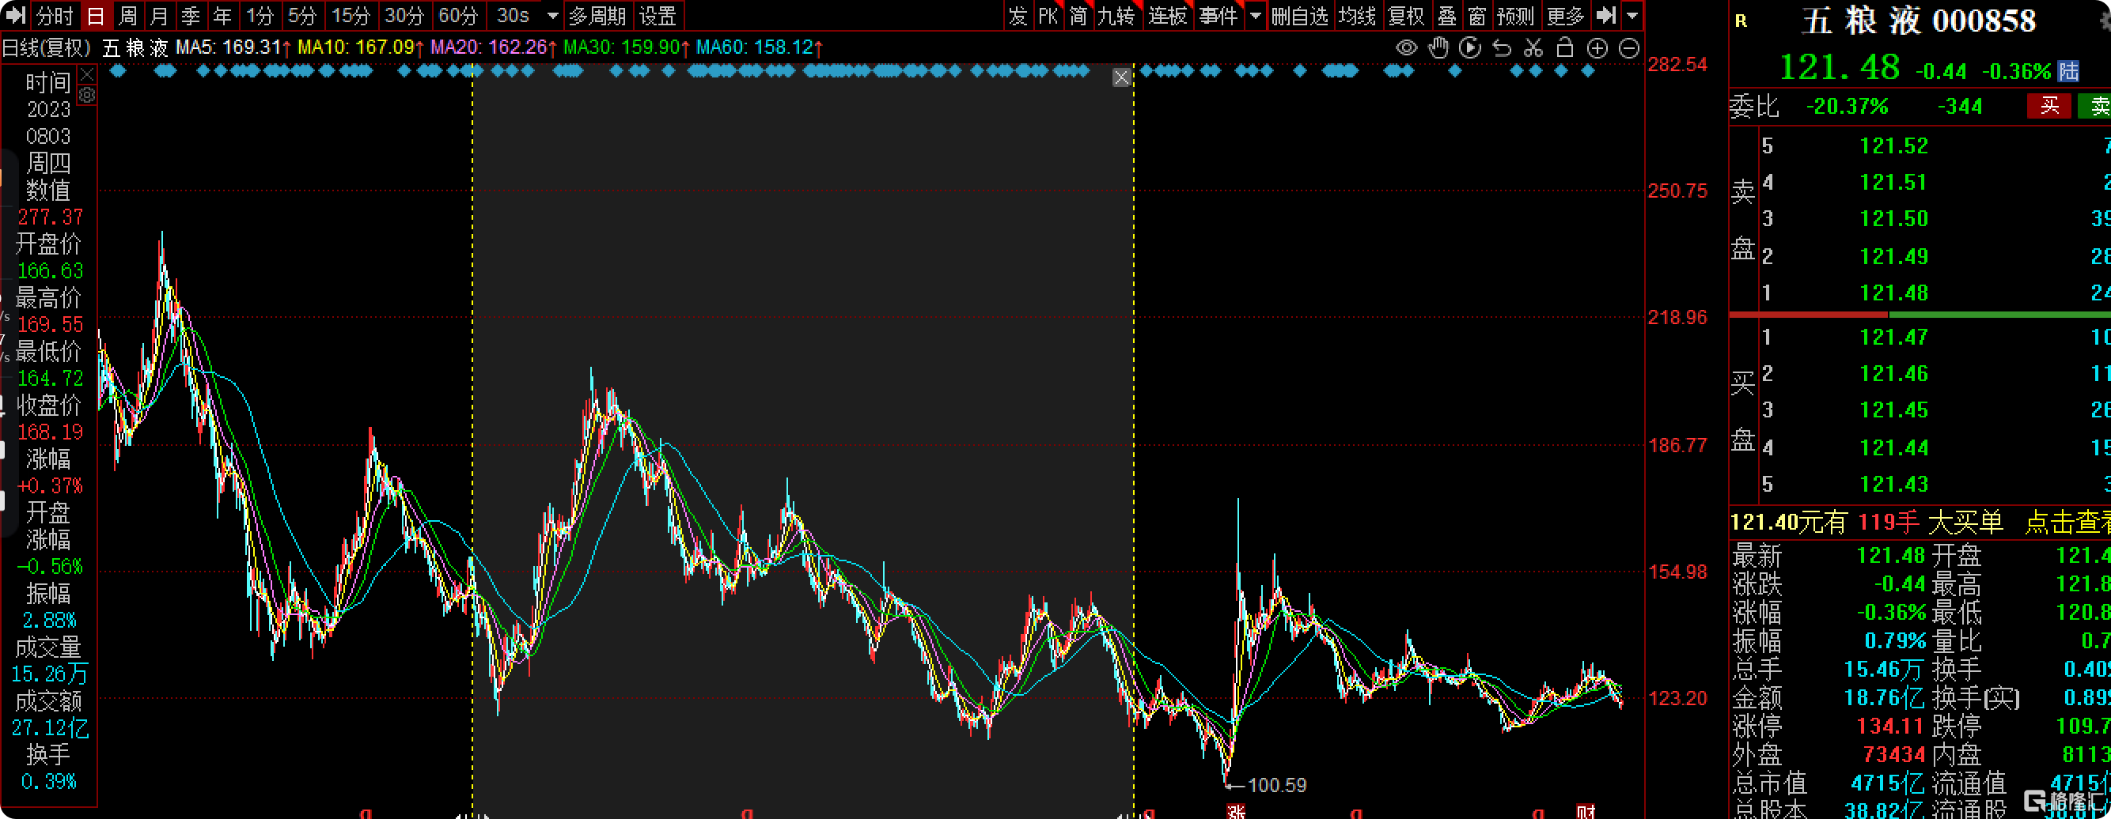Click the 删自选 remove from watchlist button
Viewport: 2111px width, 819px height.
pyautogui.click(x=1300, y=16)
